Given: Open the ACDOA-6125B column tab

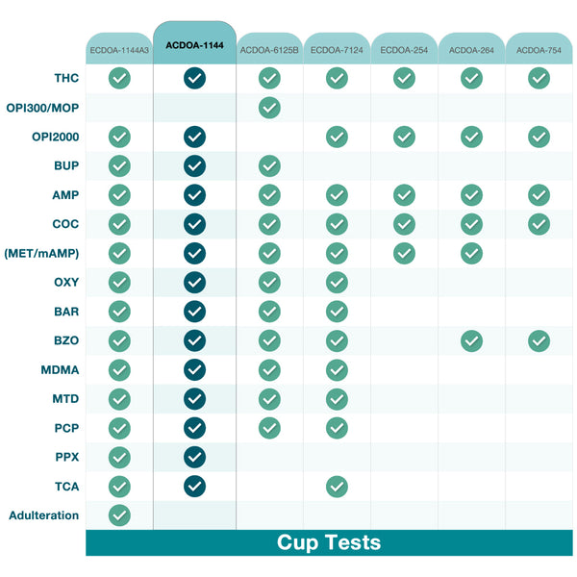Looking at the screenshot, I should (269, 50).
